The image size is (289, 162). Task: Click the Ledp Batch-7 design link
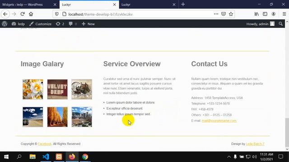(x=255, y=144)
